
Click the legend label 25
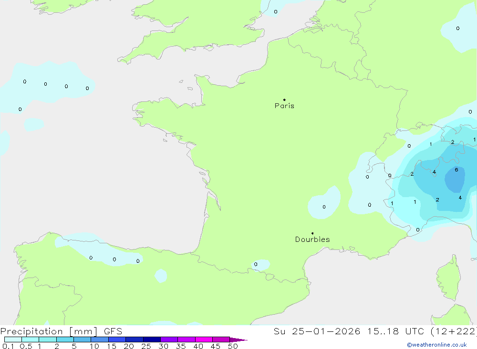tap(146, 346)
